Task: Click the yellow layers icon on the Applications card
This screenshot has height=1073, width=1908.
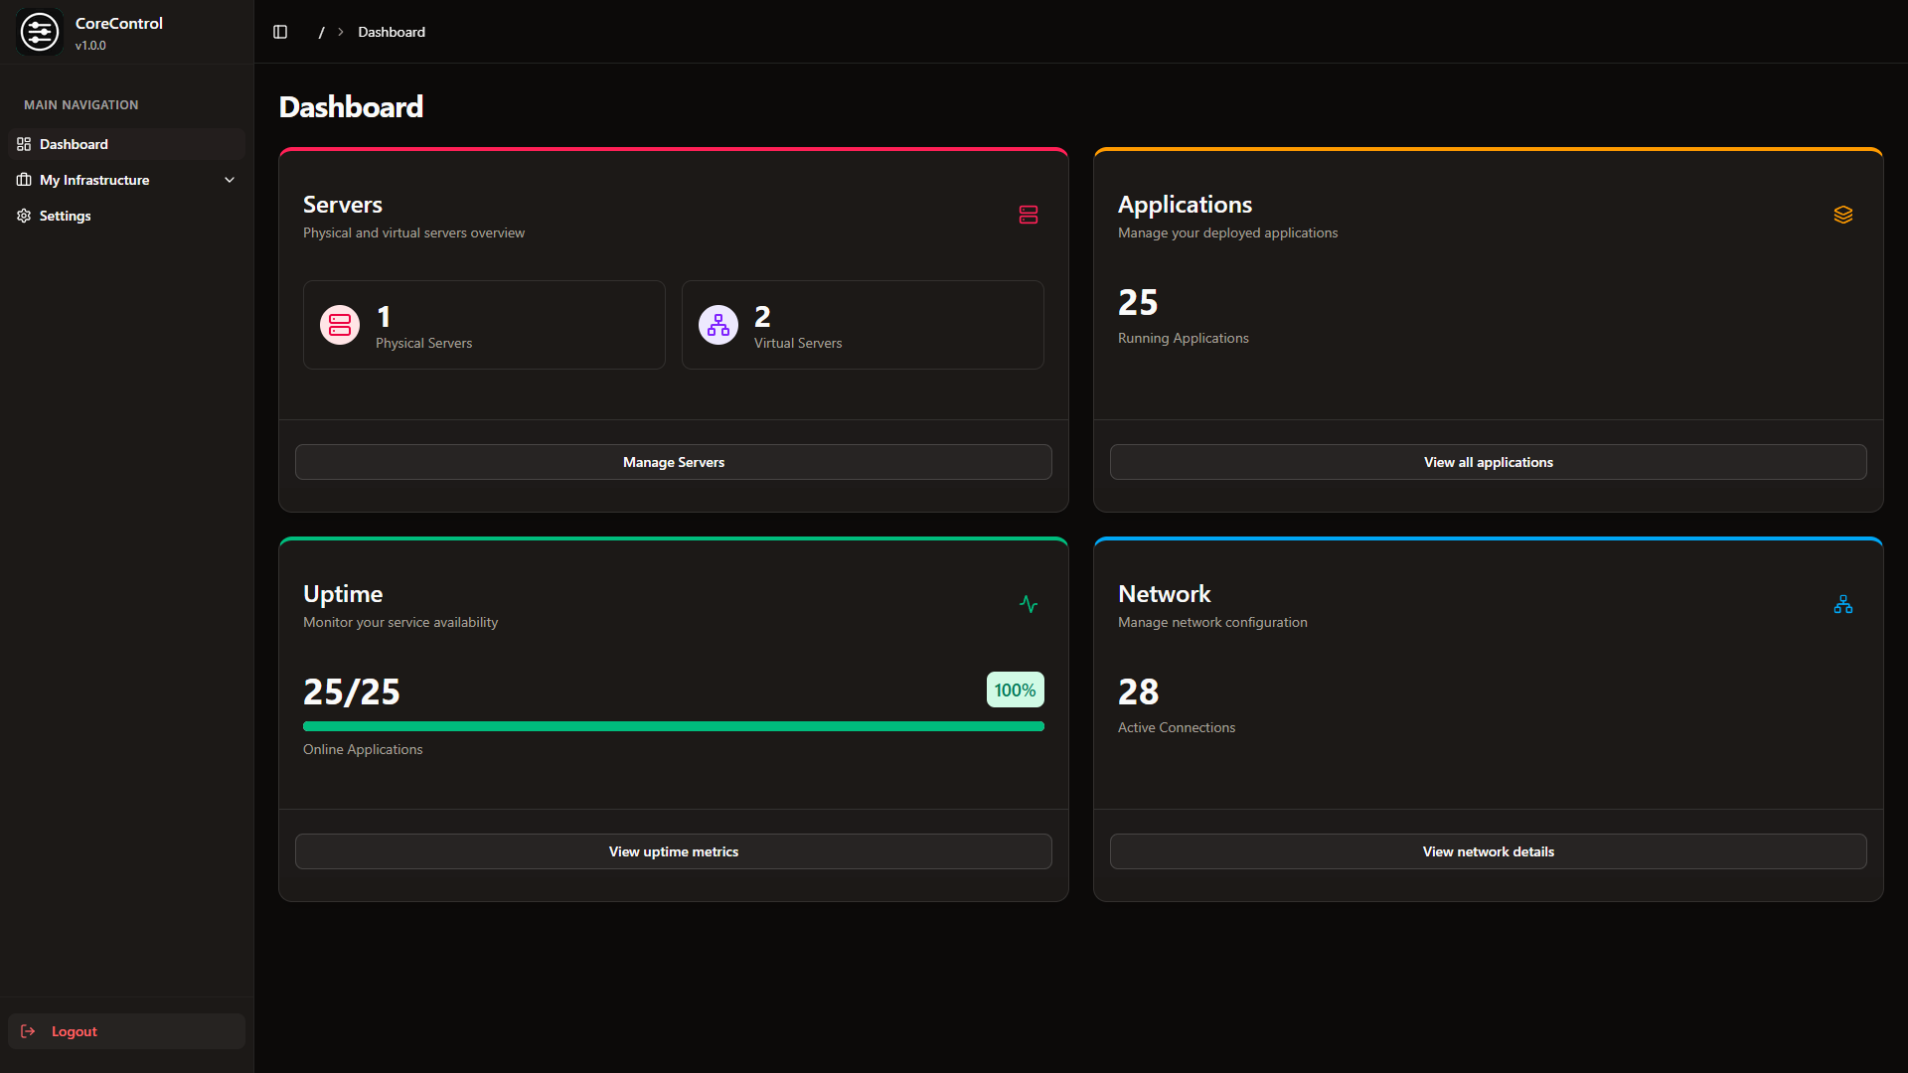Action: [x=1844, y=215]
